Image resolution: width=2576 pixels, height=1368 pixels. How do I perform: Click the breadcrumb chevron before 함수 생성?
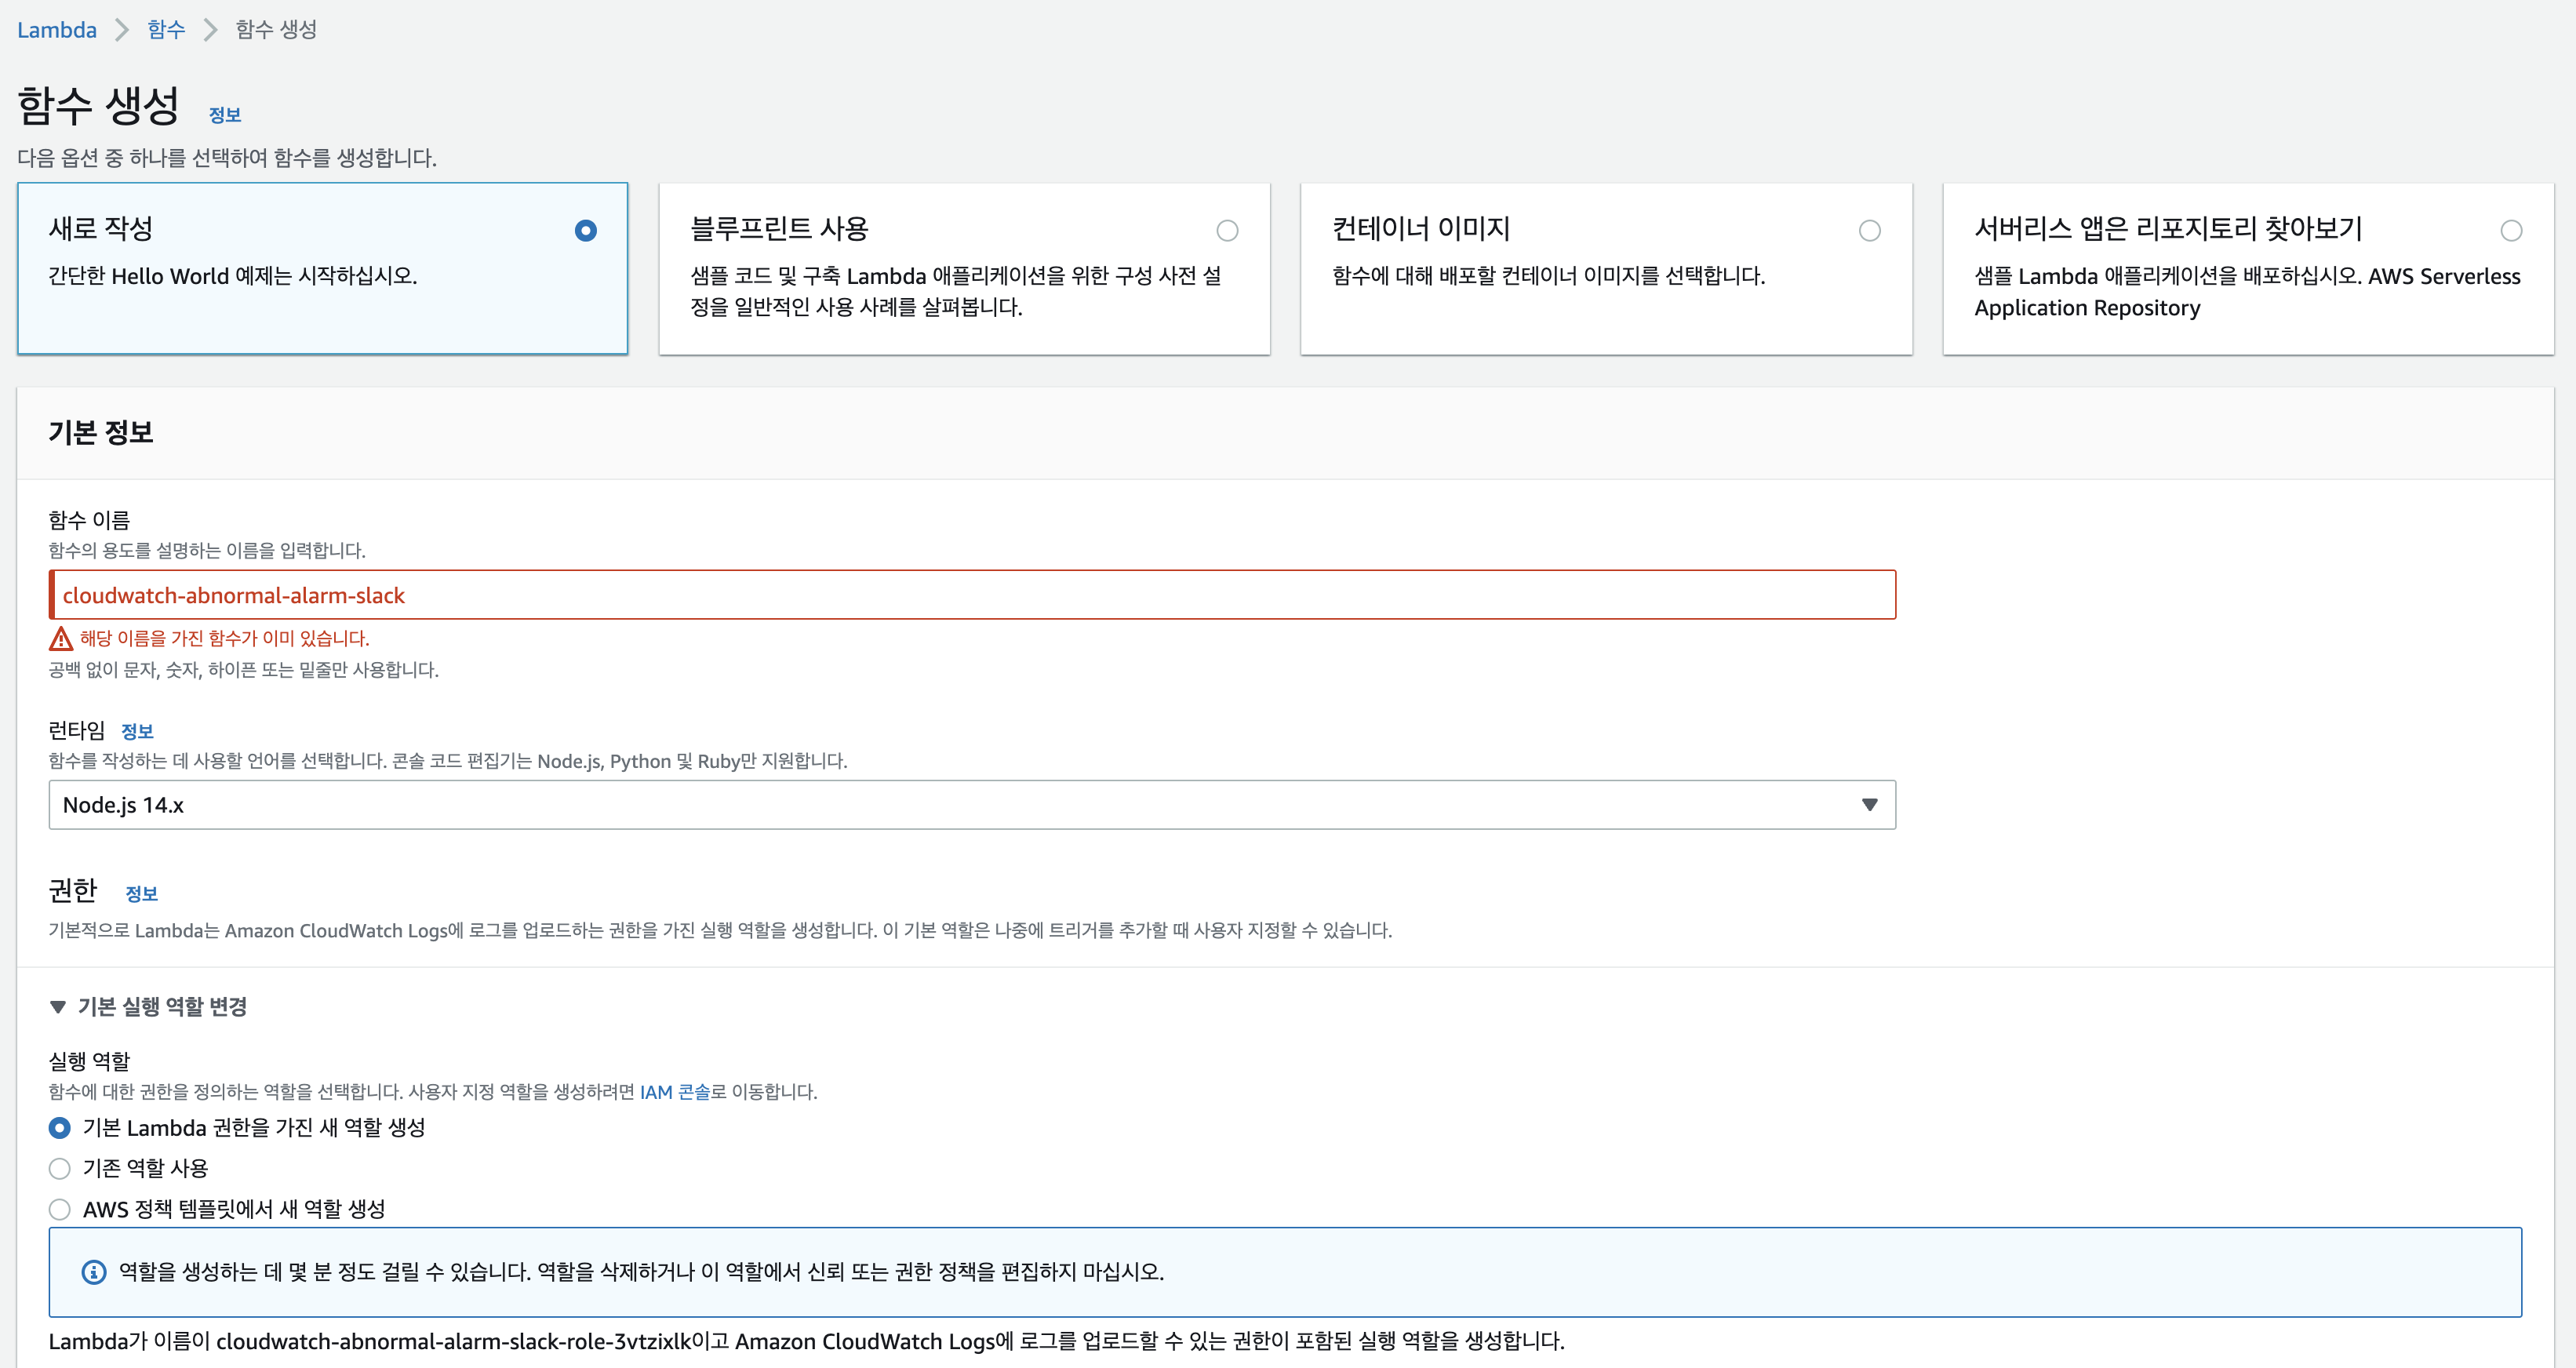210,30
